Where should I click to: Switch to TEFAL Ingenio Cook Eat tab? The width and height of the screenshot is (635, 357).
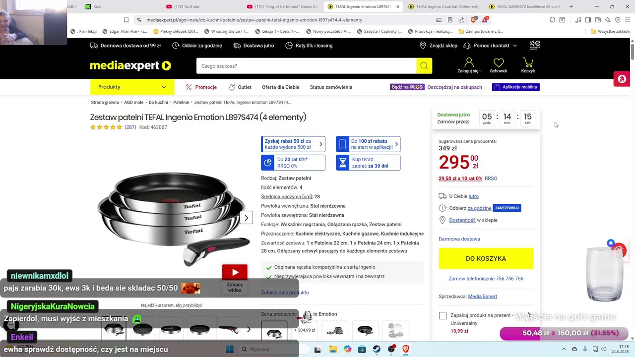coord(444,6)
